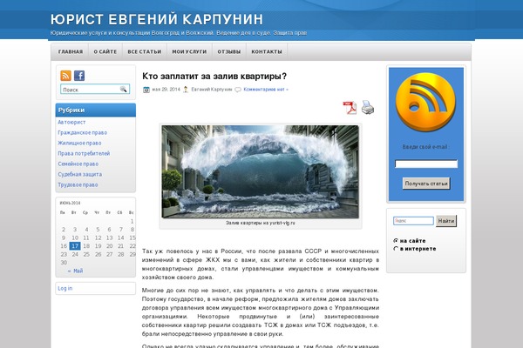
Task: Click the site title ЮРИСТ ЕВГЕНИЙ КАРПУНИН
Action: click(157, 19)
